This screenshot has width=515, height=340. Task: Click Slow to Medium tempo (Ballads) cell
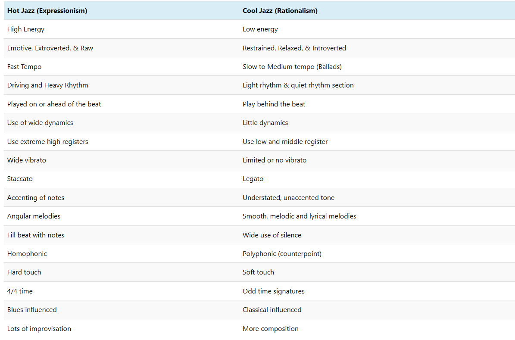point(292,67)
